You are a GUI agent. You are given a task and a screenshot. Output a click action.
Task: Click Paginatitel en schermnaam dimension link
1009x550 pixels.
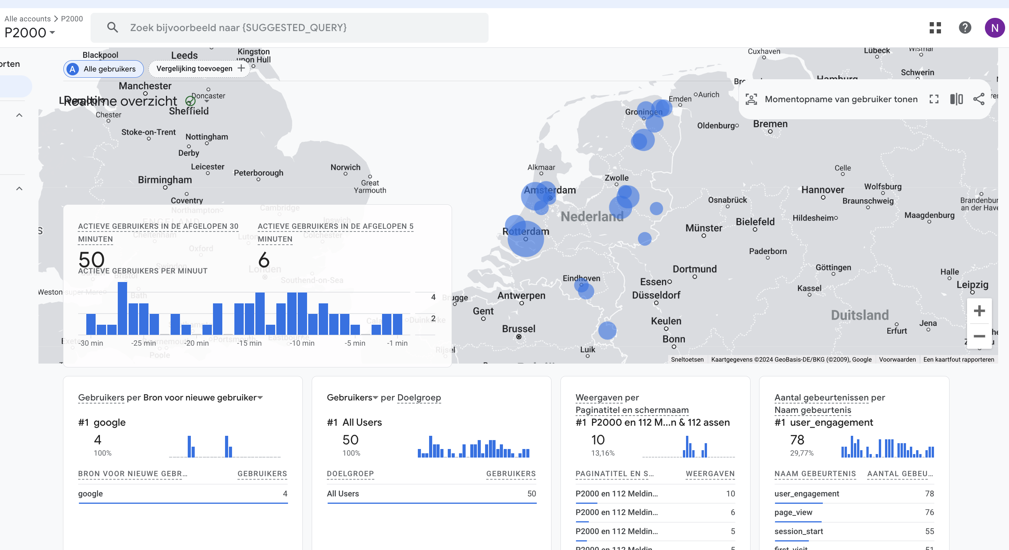click(x=632, y=410)
